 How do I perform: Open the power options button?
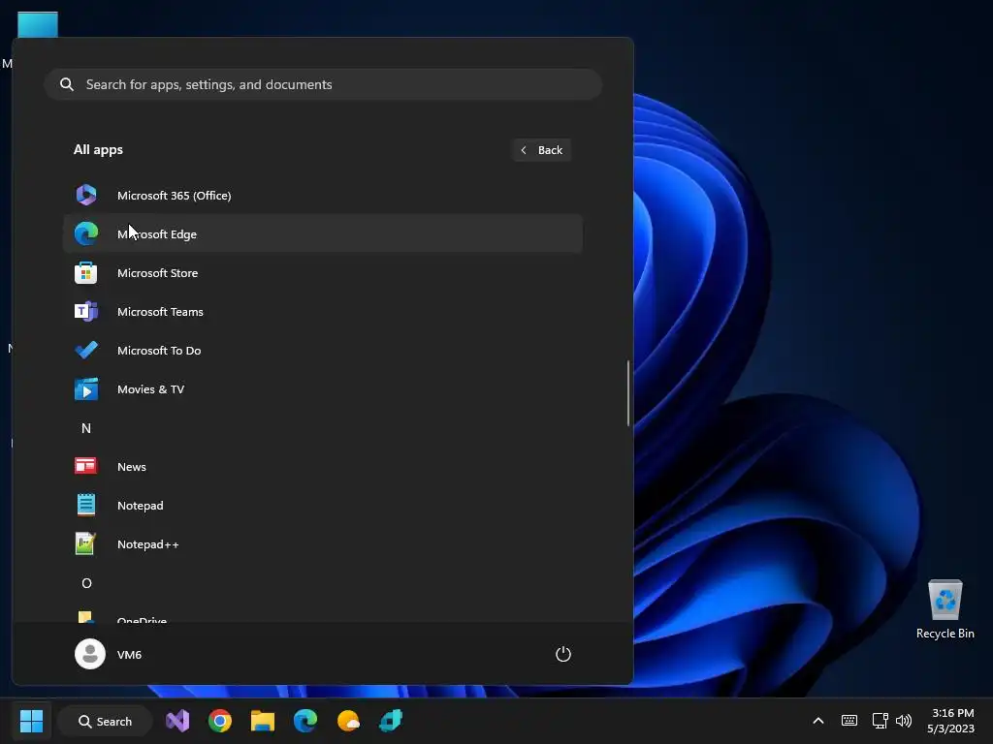coord(563,654)
